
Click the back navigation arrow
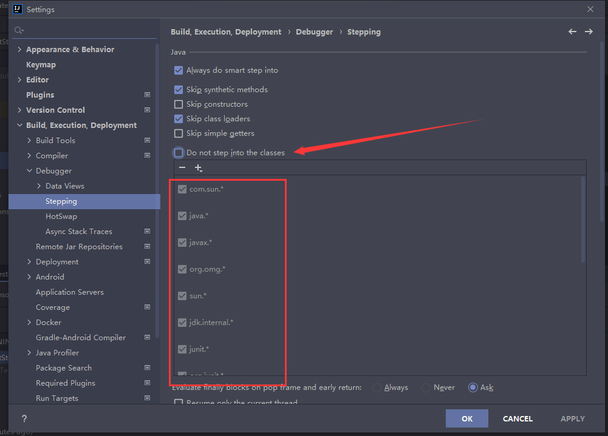pos(572,31)
